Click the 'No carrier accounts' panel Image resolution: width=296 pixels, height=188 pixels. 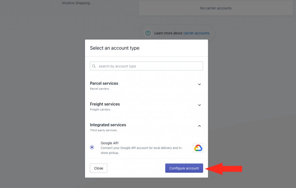(x=216, y=8)
